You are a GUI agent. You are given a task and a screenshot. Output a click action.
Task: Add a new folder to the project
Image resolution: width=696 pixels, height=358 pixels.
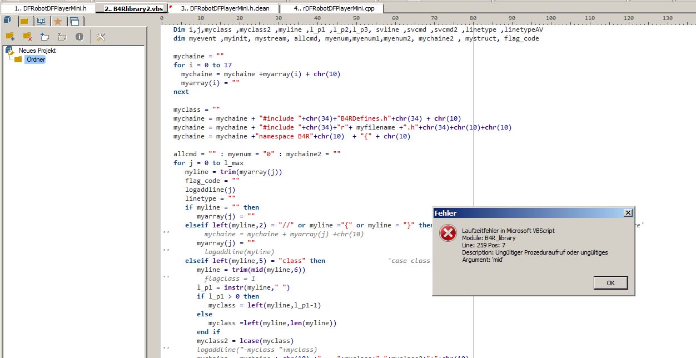[x=10, y=36]
